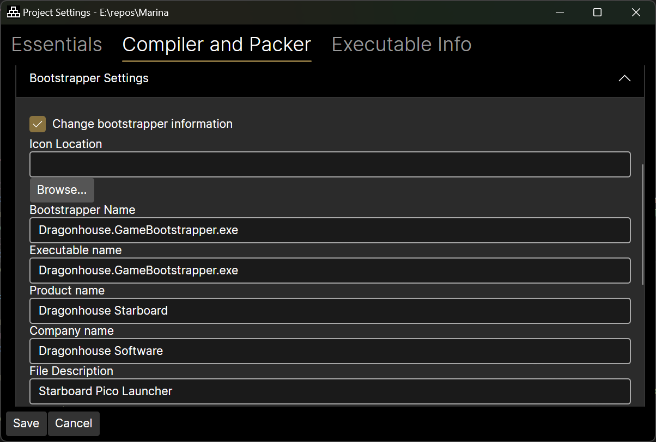The height and width of the screenshot is (442, 656).
Task: Focus the Company name text field
Action: pos(330,351)
